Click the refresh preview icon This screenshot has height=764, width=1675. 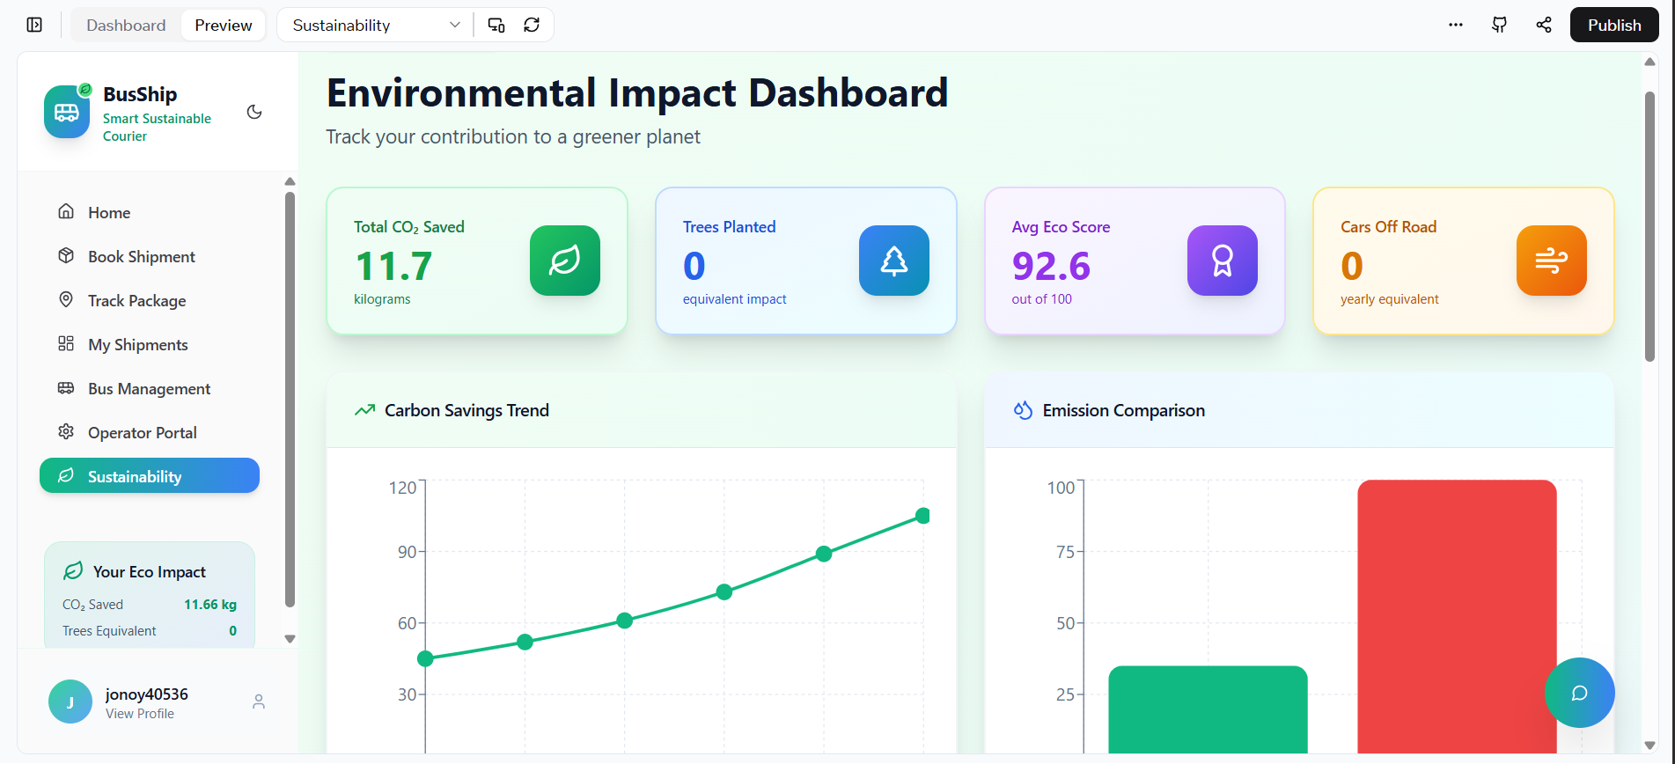coord(532,25)
